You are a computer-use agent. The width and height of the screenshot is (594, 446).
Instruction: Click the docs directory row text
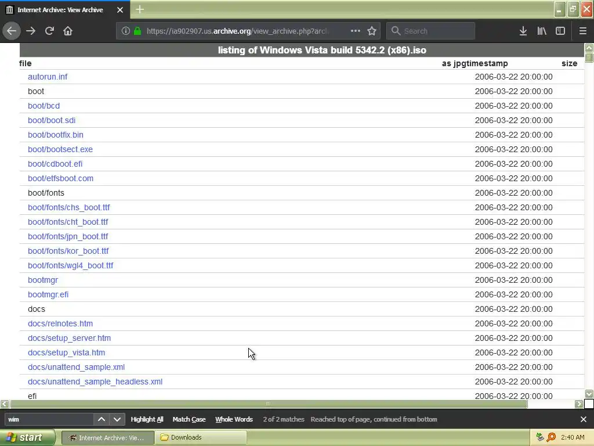click(x=37, y=309)
